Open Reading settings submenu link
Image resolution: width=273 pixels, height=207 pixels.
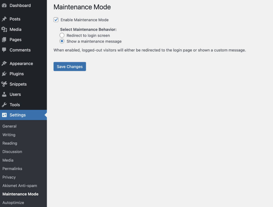10,143
